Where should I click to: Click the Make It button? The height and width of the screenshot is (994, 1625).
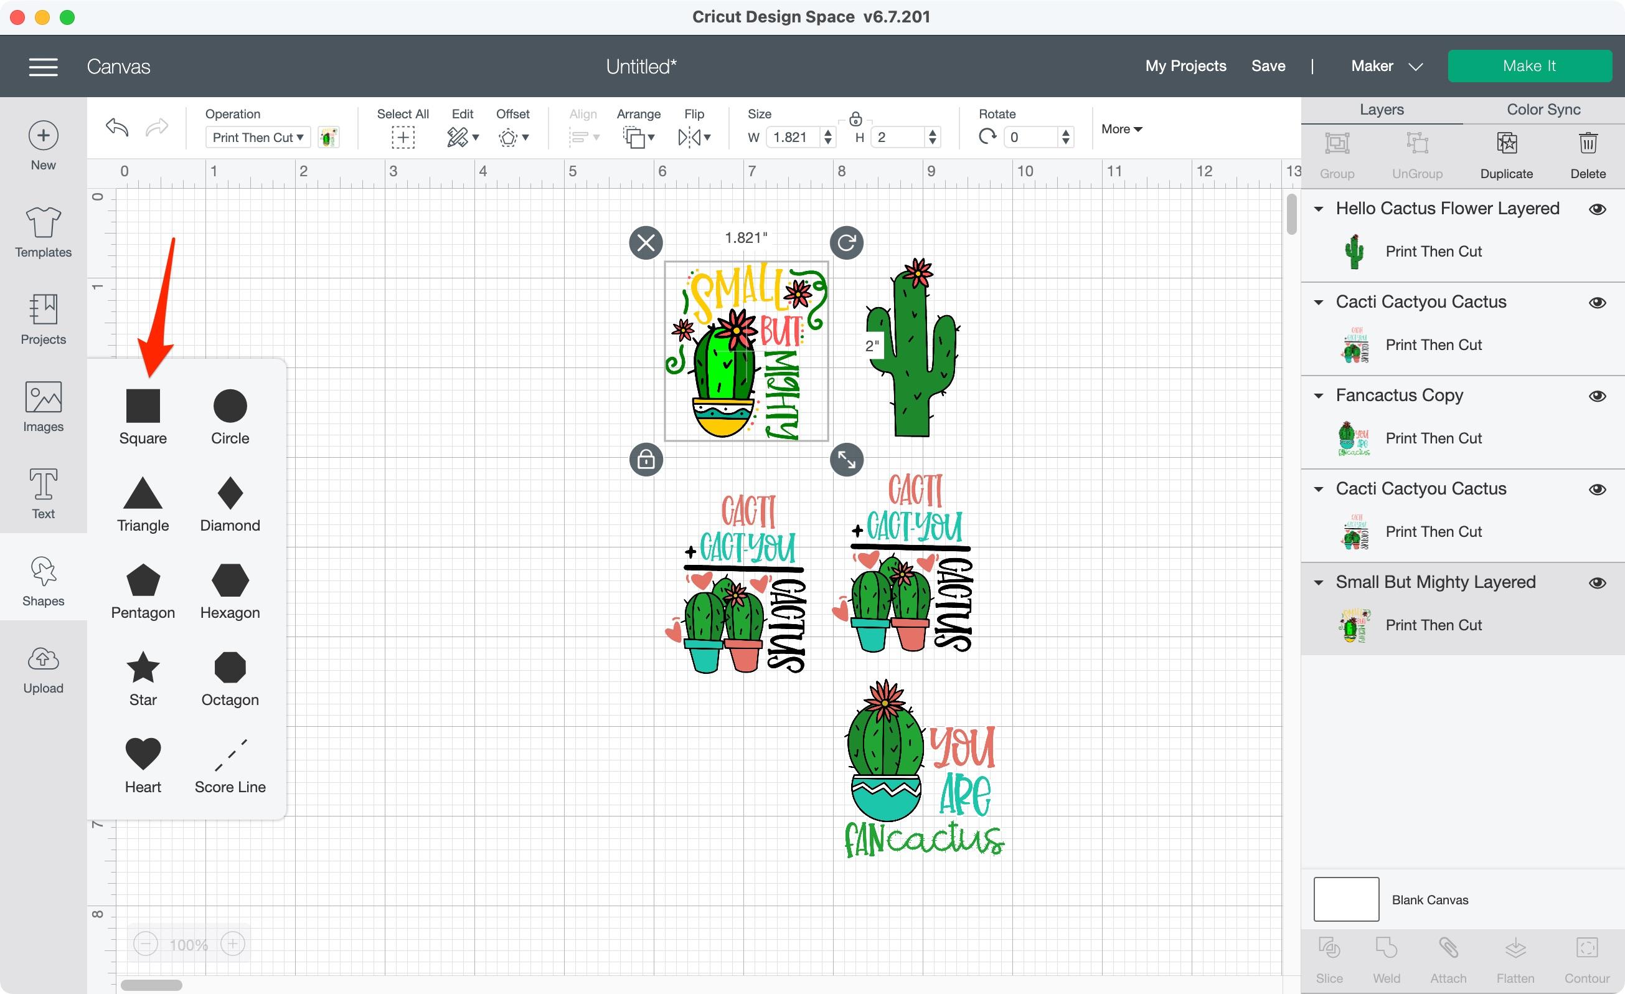click(x=1528, y=66)
